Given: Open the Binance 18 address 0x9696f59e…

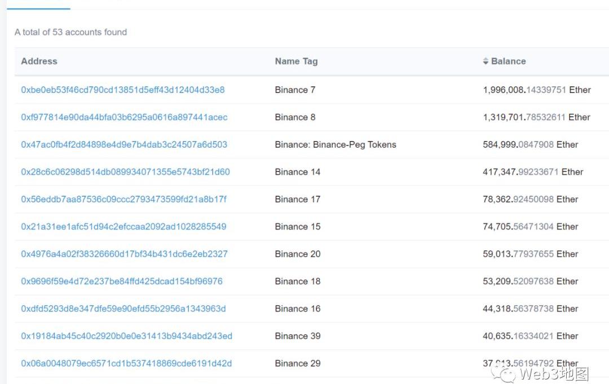Looking at the screenshot, I should [122, 281].
